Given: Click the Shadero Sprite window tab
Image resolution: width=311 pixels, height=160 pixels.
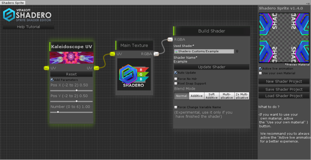Looking at the screenshot, I should [13, 3].
